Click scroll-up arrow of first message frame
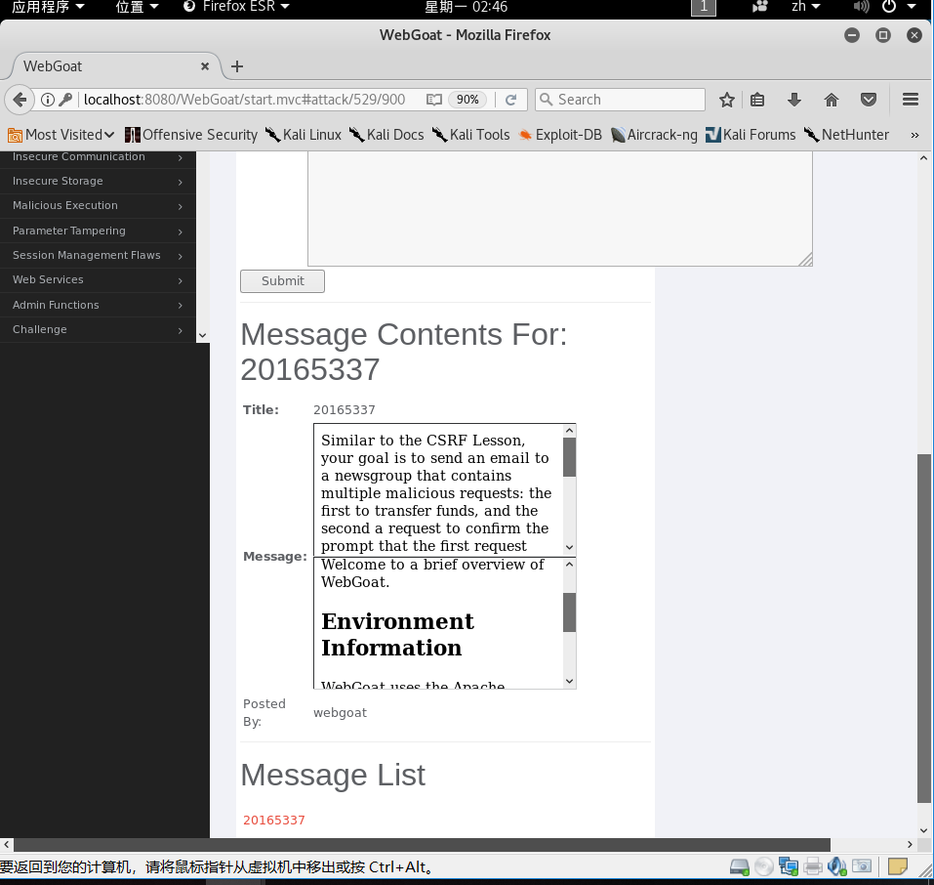Screen dimensions: 934x885 tap(569, 431)
